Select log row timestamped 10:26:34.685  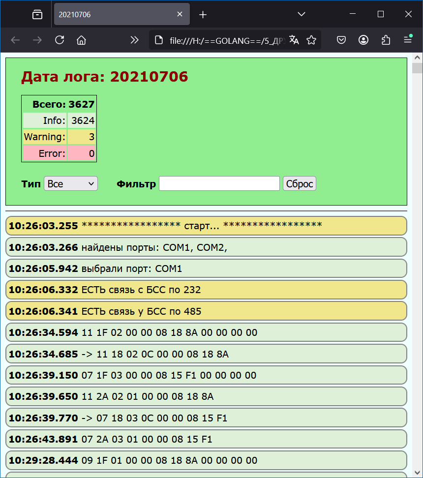[x=207, y=354]
